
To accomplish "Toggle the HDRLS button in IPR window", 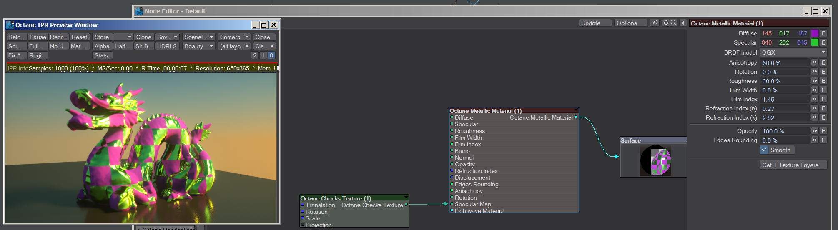I will 167,46.
